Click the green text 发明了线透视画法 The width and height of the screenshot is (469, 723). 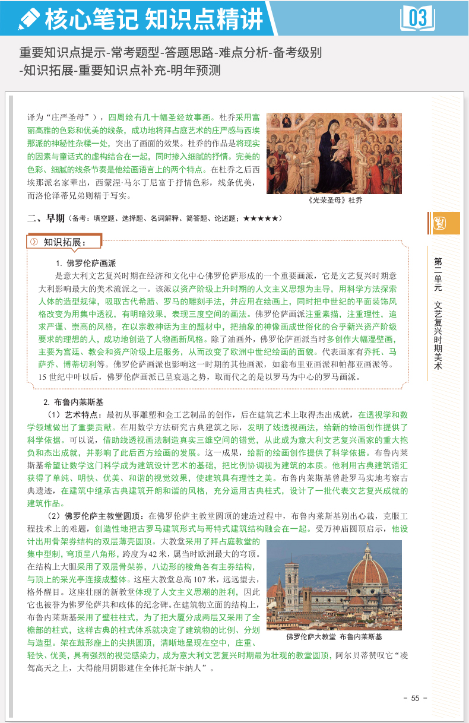(x=280, y=427)
